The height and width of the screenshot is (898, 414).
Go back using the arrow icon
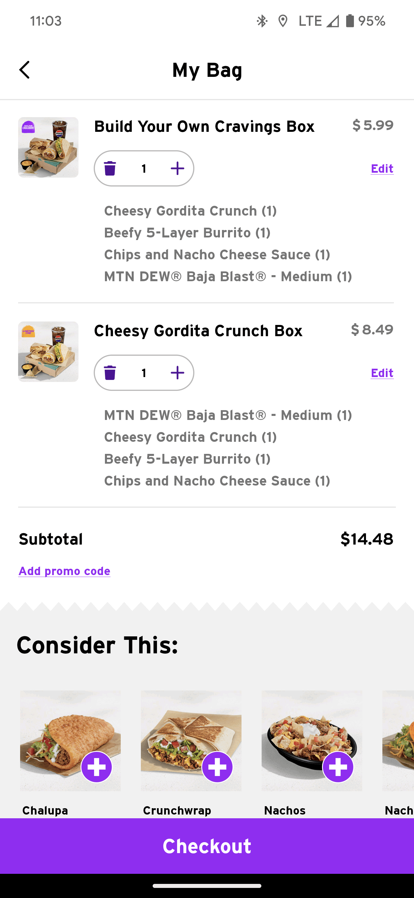coord(24,70)
